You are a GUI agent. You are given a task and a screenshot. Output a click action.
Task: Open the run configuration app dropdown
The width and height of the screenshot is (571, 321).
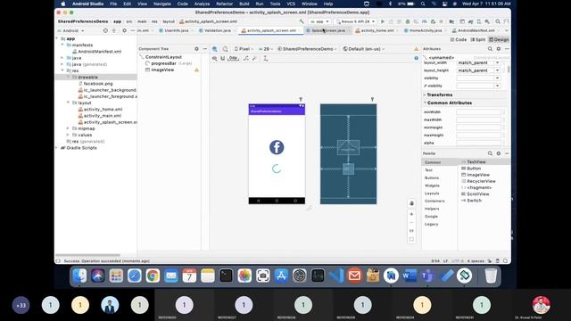(x=319, y=21)
